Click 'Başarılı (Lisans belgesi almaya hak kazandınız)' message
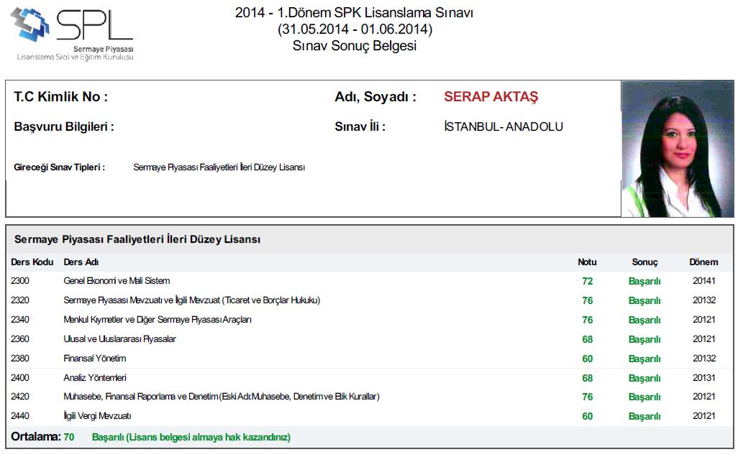The height and width of the screenshot is (457, 743). 191,437
